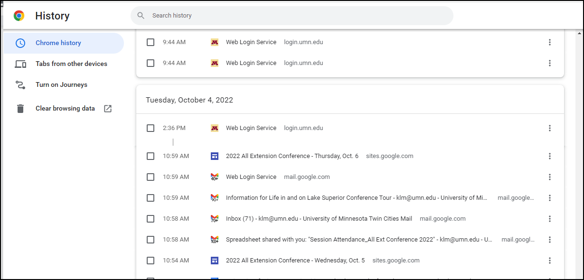
Task: Click the mail.google.com domain on the Inbox (71) entry
Action: pos(443,219)
